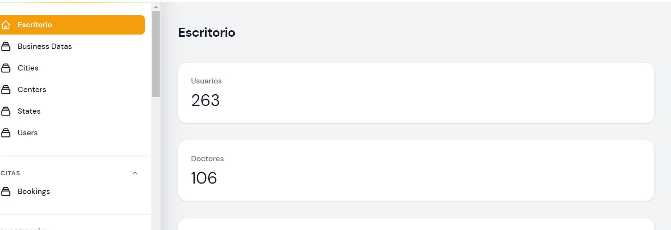Click the icon beside Users

click(6, 133)
